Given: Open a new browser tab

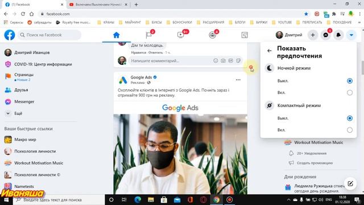Looking at the screenshot, I should pyautogui.click(x=136, y=5).
